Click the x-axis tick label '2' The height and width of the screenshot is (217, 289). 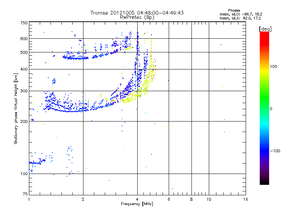click(83, 199)
